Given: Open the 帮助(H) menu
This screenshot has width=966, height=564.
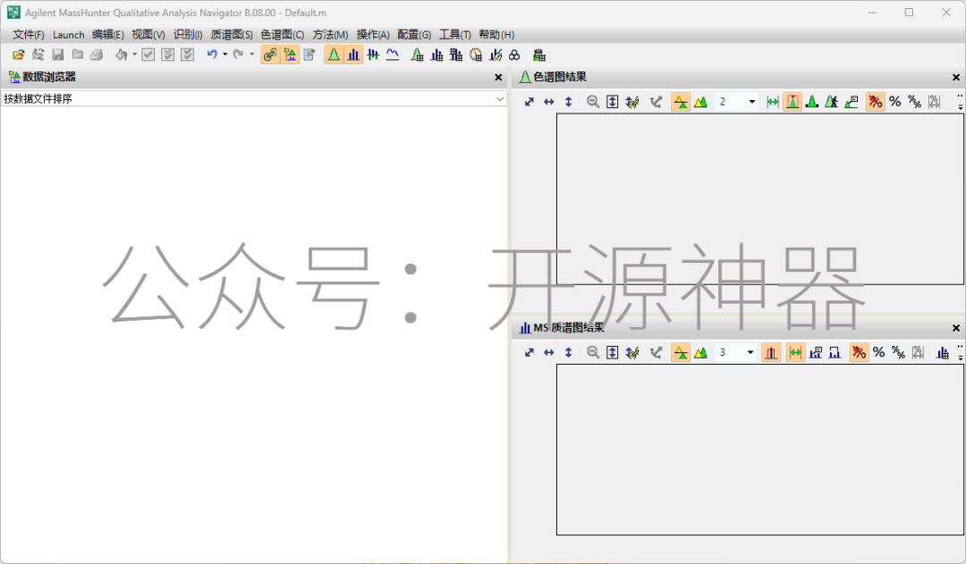Looking at the screenshot, I should click(496, 35).
